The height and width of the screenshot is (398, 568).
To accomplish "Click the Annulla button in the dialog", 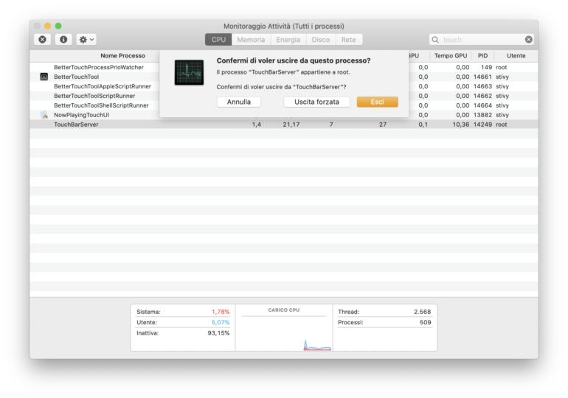I will [x=239, y=102].
